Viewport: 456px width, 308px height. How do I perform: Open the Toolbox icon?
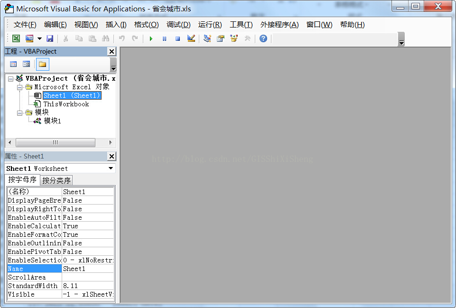[248, 38]
